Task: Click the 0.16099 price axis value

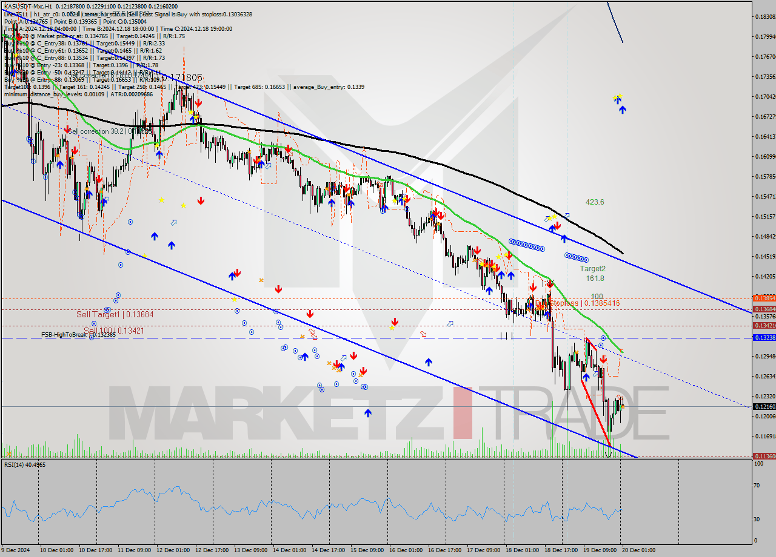Action: (765, 157)
